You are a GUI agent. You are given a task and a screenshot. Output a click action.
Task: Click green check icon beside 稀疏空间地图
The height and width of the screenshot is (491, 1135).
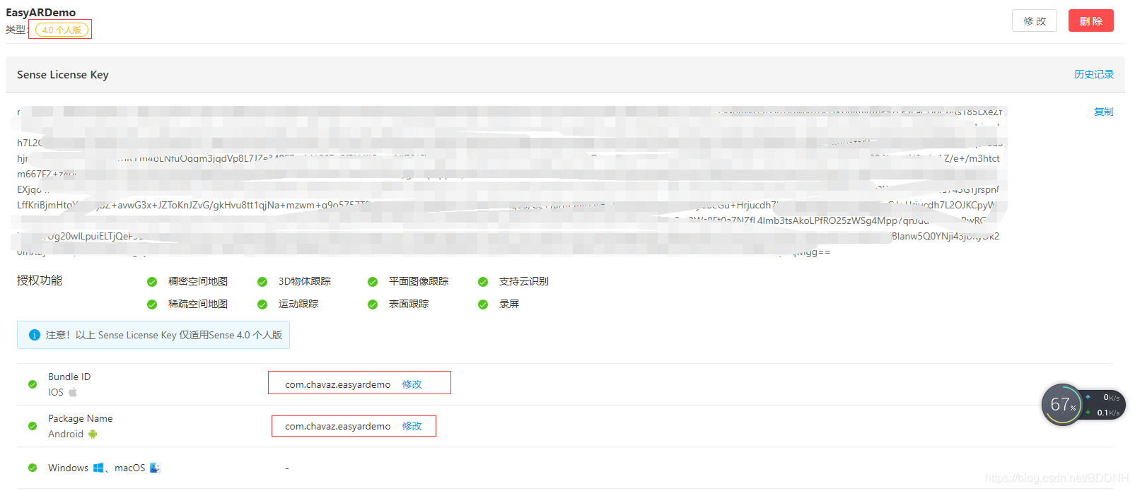pos(152,304)
